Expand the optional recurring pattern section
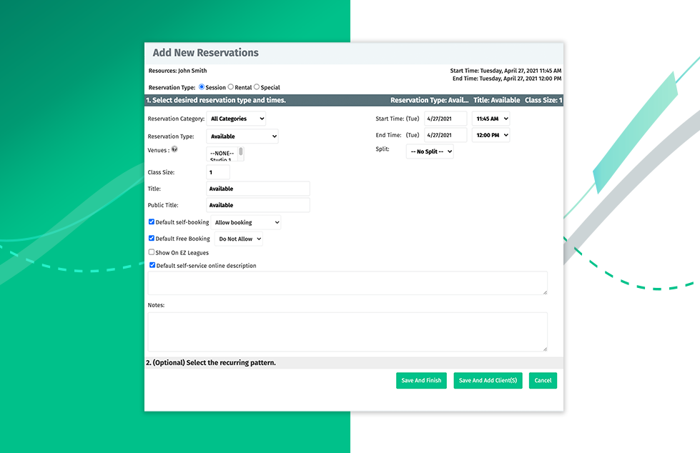700x453 pixels. click(x=211, y=363)
